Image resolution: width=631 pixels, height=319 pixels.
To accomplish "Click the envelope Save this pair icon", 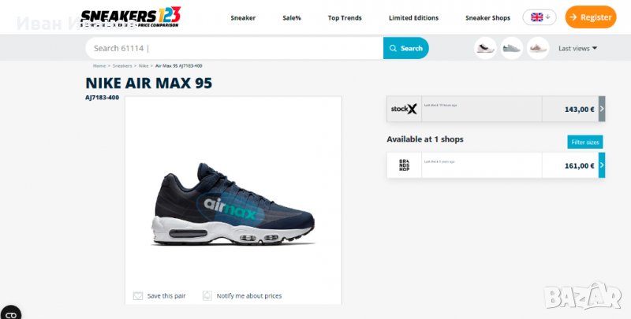I will [x=138, y=295].
